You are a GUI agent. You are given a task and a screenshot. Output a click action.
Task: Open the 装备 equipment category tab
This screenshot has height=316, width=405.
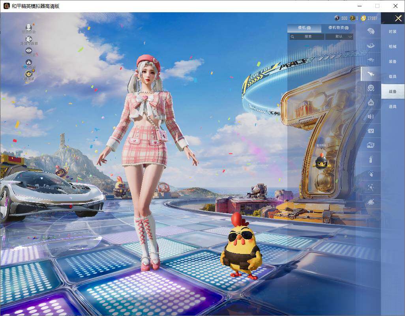[393, 62]
